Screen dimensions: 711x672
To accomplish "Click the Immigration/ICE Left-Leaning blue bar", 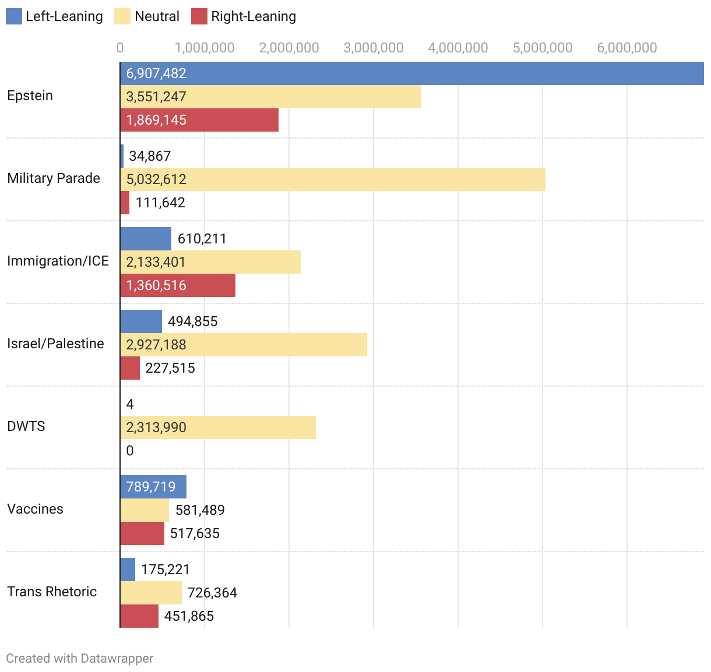I will point(146,239).
